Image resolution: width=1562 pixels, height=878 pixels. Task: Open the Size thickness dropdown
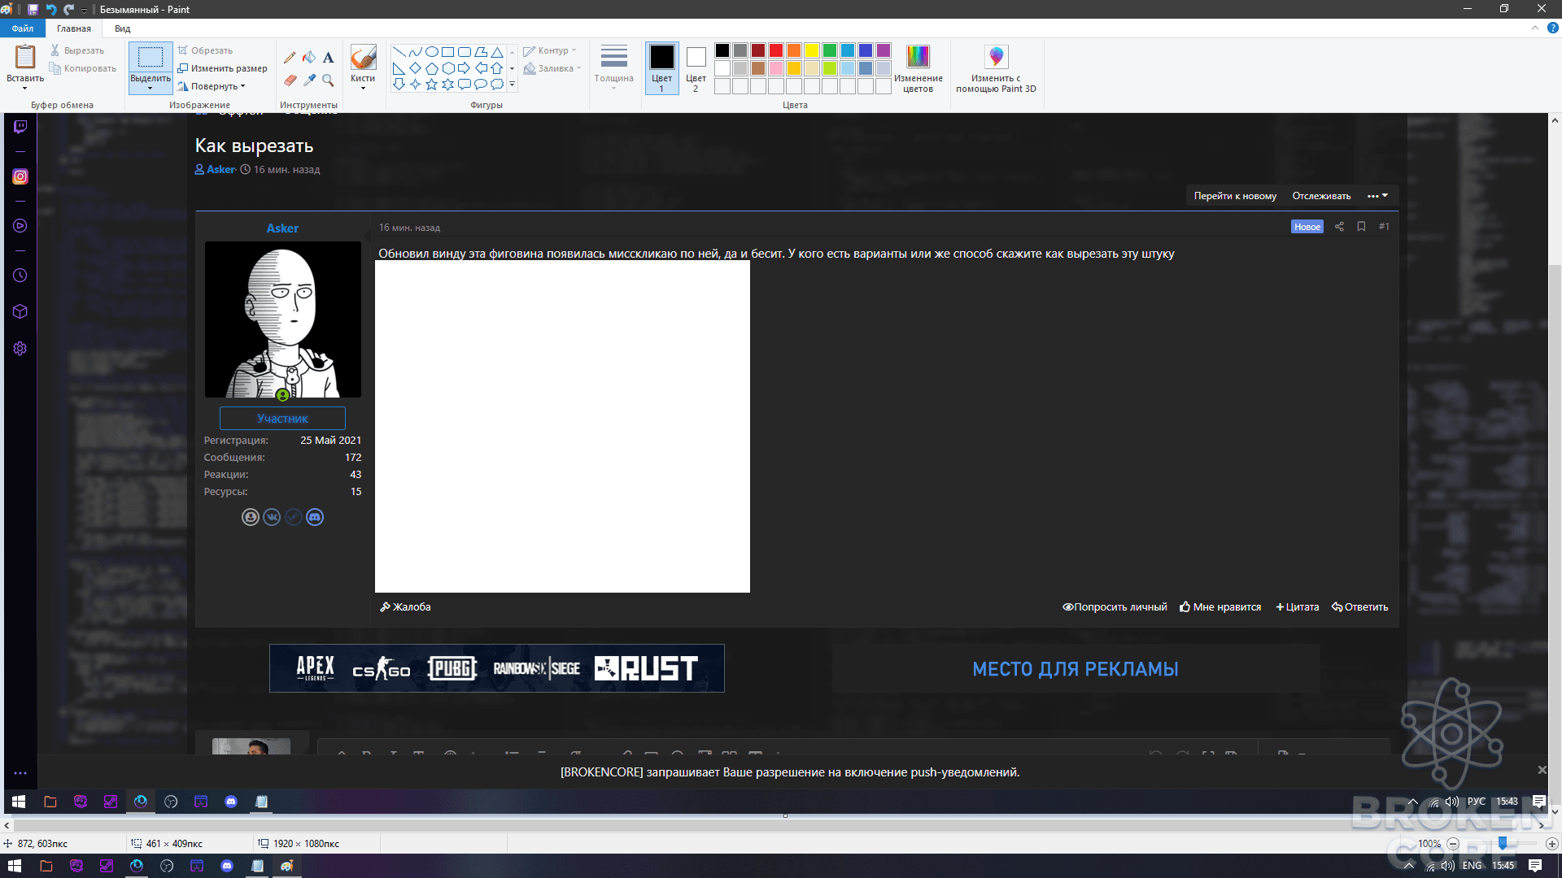pyautogui.click(x=613, y=67)
